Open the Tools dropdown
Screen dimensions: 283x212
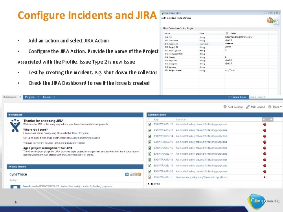275,107
